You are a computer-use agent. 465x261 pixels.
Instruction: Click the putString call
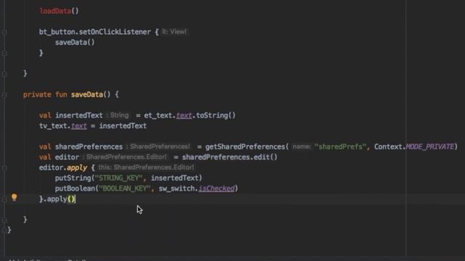click(73, 178)
